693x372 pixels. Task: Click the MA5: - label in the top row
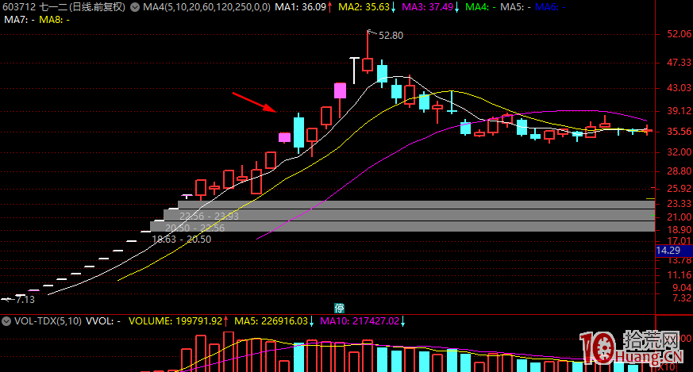515,7
